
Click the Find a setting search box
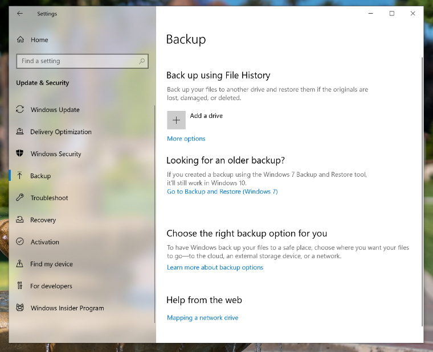click(82, 61)
